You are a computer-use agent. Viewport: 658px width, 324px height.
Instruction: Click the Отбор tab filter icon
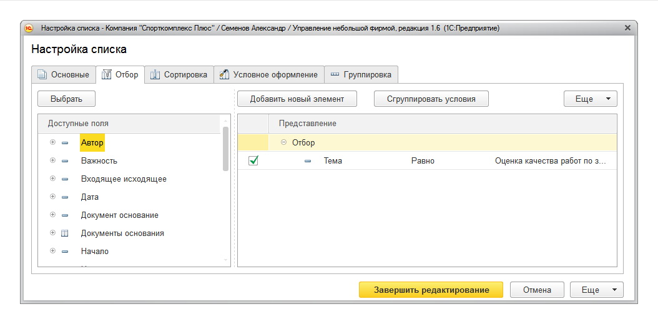tap(106, 75)
